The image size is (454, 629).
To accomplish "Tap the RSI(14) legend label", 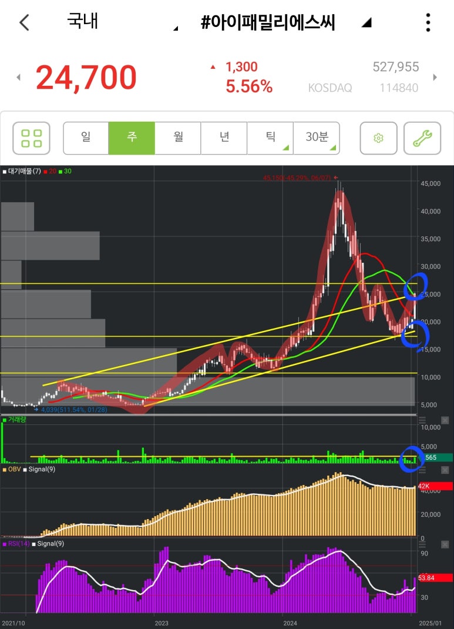I will pyautogui.click(x=16, y=544).
